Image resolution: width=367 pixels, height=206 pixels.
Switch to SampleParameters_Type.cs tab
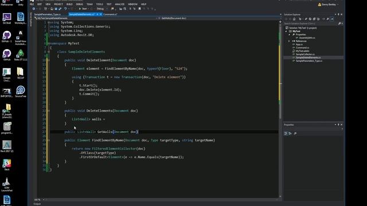[48, 14]
